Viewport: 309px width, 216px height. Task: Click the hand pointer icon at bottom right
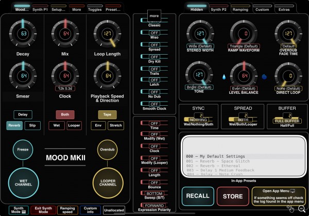pyautogui.click(x=290, y=209)
